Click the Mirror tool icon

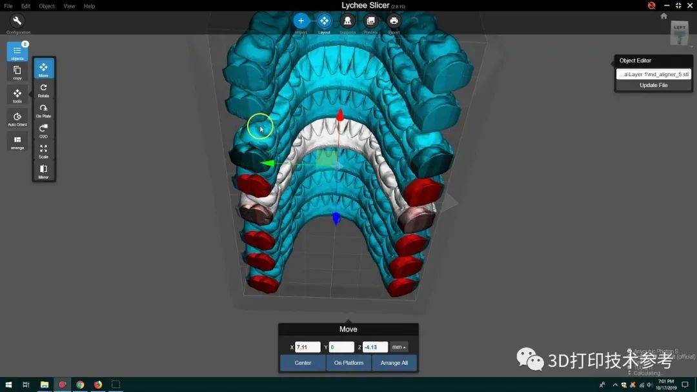pos(43,170)
